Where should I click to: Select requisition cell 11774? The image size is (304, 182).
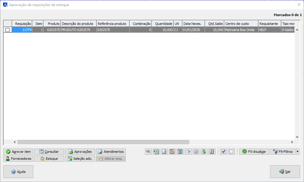pos(22,30)
